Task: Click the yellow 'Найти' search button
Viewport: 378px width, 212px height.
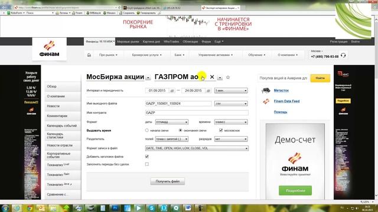Action: pyautogui.click(x=320, y=78)
